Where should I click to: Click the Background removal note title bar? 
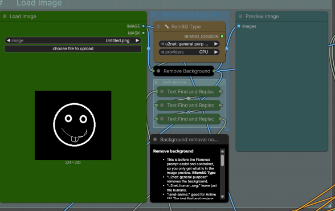pos(189,139)
